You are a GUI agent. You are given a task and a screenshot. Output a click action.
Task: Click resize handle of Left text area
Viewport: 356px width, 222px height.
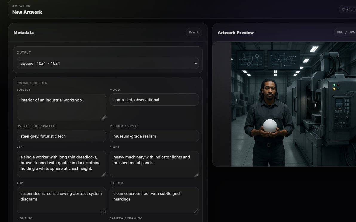pos(104,174)
